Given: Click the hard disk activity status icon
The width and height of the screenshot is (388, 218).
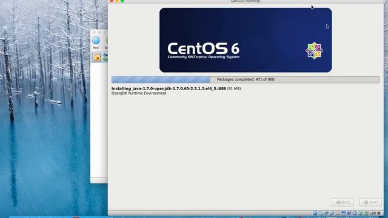Looking at the screenshot, I should point(315,213).
